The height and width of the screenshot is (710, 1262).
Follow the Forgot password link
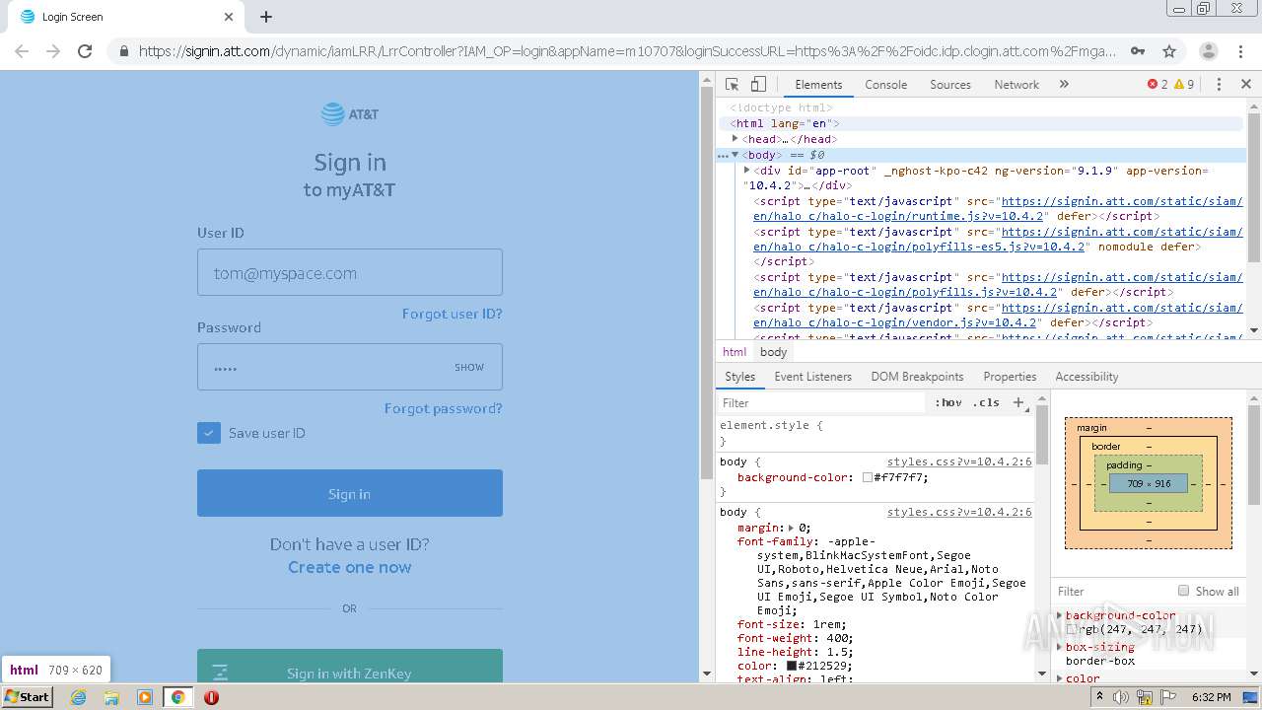pyautogui.click(x=443, y=408)
